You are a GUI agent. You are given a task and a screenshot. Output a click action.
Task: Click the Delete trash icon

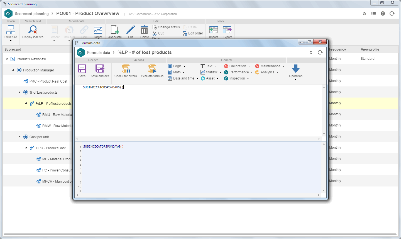click(x=144, y=30)
